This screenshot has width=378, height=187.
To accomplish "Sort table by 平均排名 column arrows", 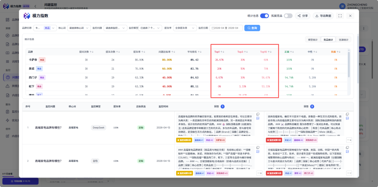I will click(x=199, y=52).
